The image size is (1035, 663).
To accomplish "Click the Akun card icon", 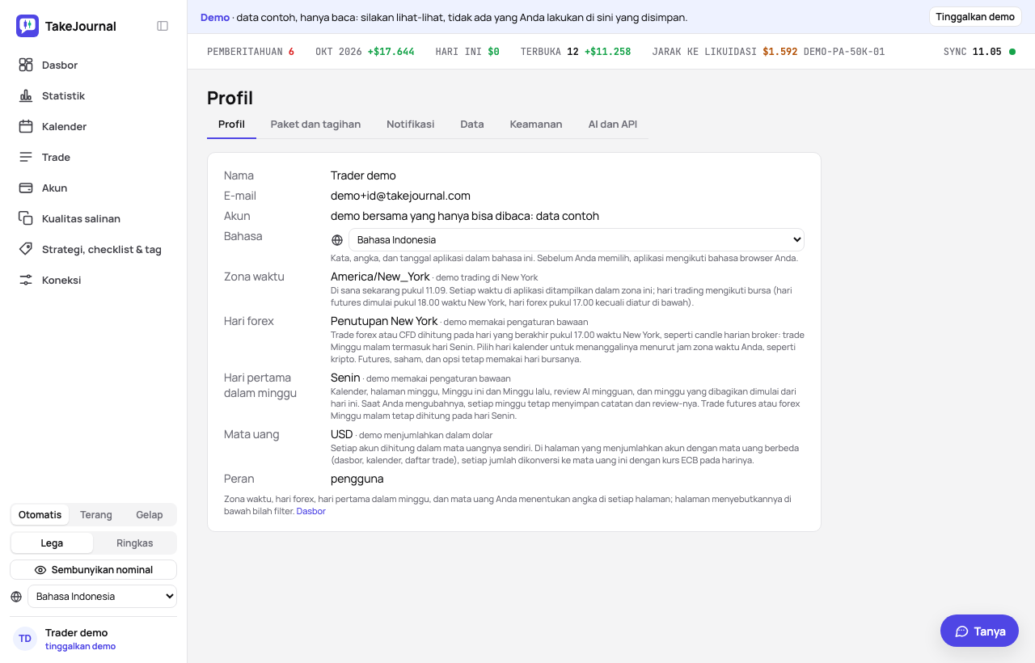I will click(x=26, y=188).
